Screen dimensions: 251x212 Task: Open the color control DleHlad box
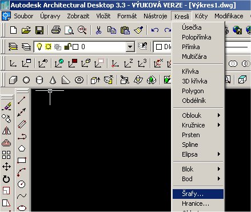[163, 47]
